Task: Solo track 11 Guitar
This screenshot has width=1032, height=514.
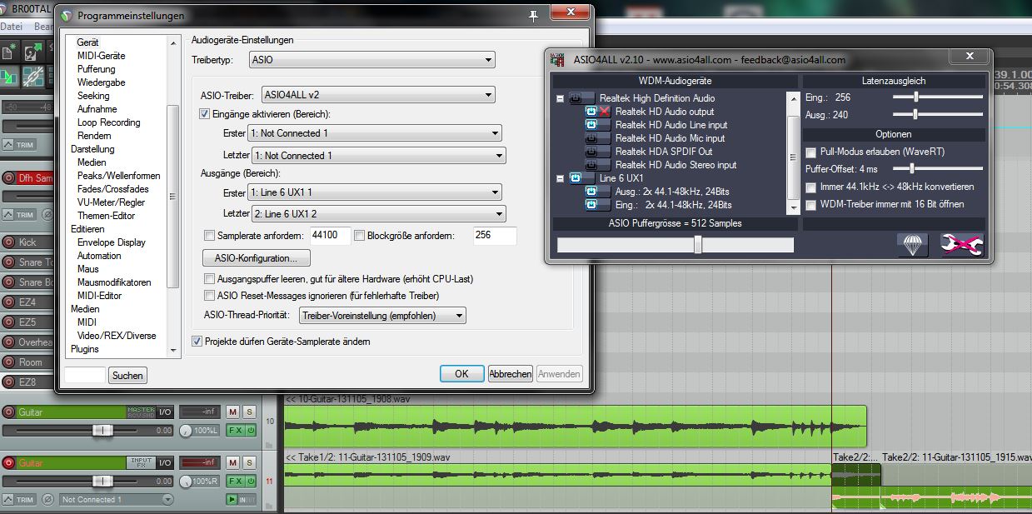Action: coord(247,462)
